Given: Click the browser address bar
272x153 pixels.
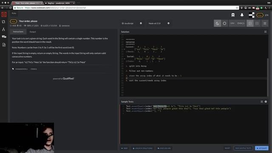Looking at the screenshot, I should [x=126, y=8].
